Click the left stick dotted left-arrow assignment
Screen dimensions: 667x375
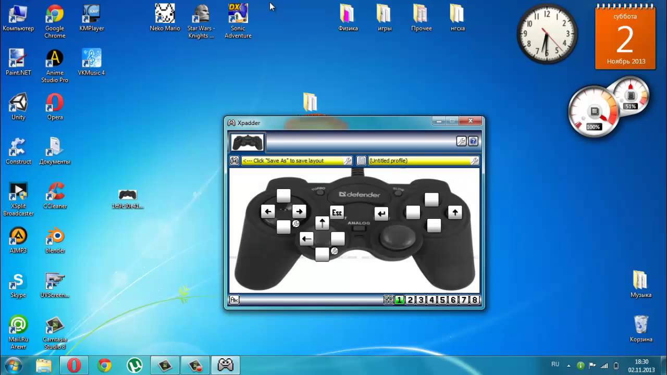pos(307,239)
